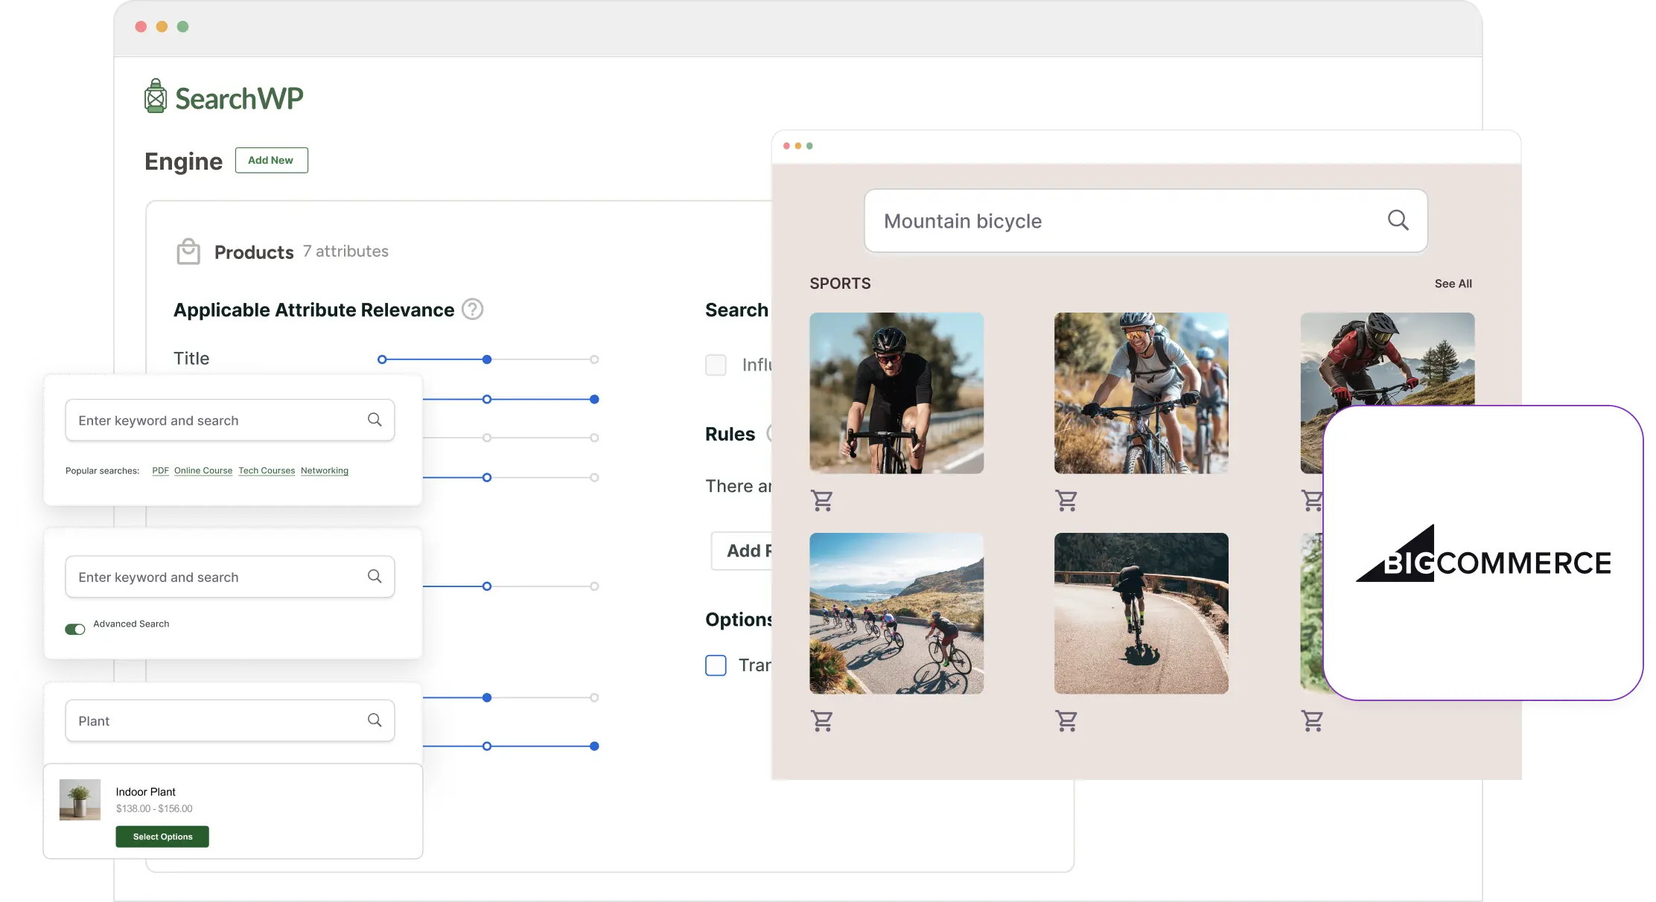Click the Products shopping bag icon
1656x902 pixels.
click(x=189, y=250)
